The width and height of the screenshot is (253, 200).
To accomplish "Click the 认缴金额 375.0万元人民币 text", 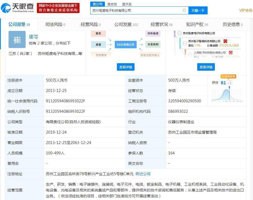I will (223, 46).
